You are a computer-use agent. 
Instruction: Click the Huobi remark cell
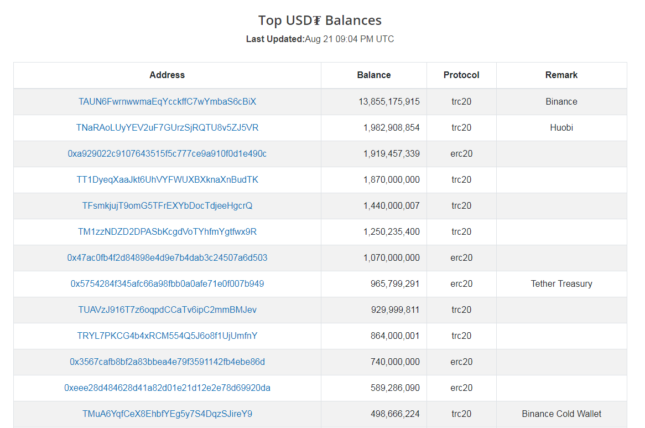[561, 127]
